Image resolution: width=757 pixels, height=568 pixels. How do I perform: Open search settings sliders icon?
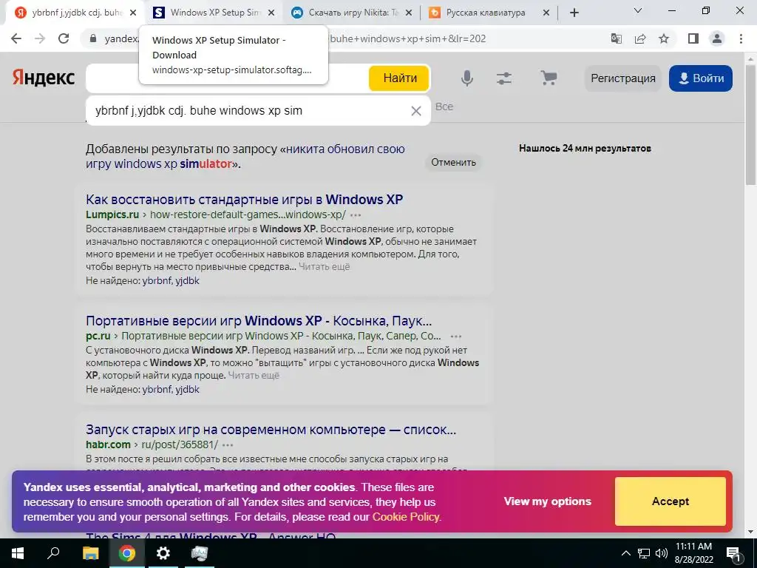click(504, 78)
